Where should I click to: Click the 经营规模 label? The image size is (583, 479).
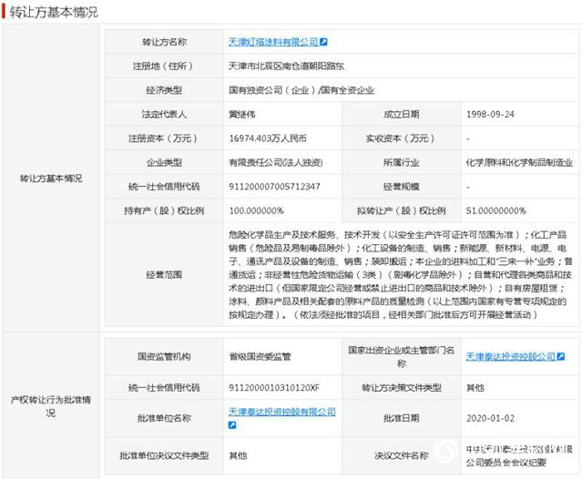click(402, 187)
